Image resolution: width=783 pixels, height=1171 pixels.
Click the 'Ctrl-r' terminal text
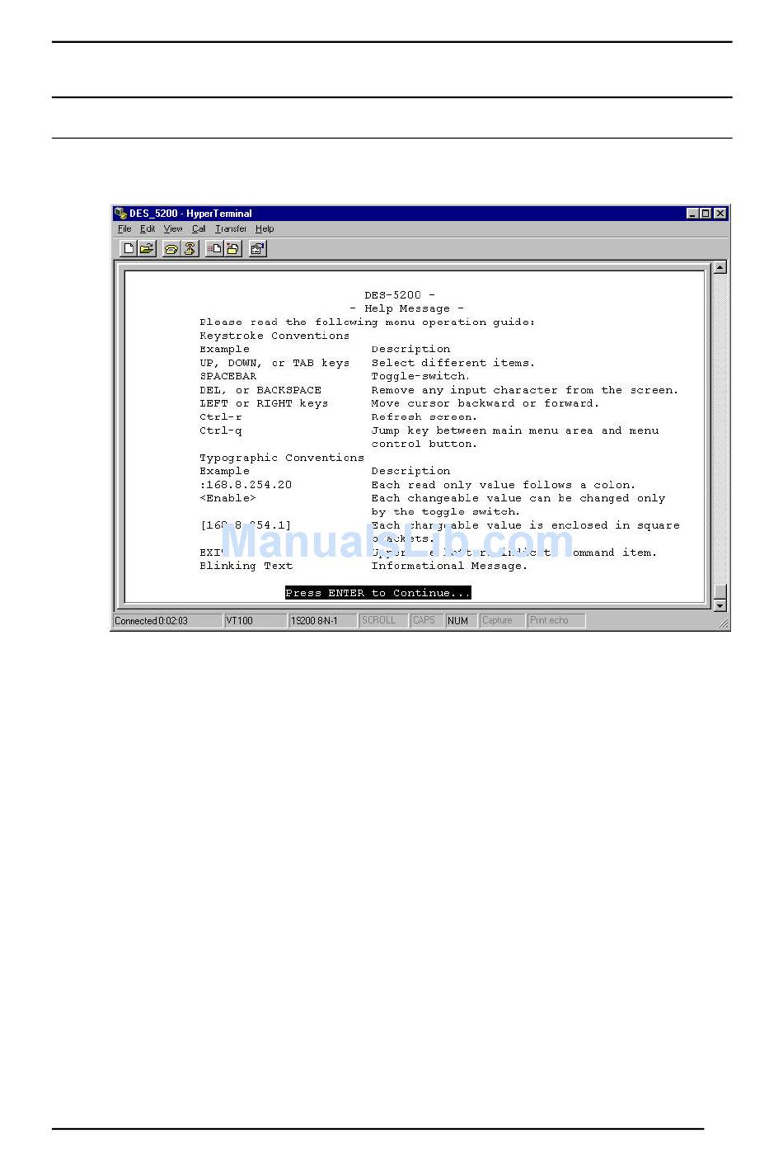tap(221, 416)
